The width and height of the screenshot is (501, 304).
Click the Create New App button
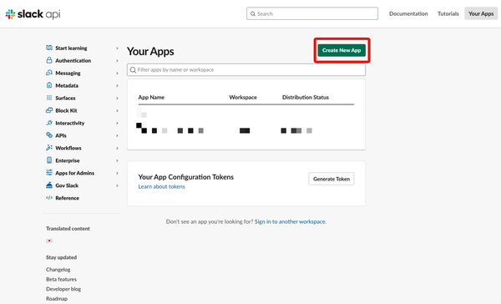342,50
